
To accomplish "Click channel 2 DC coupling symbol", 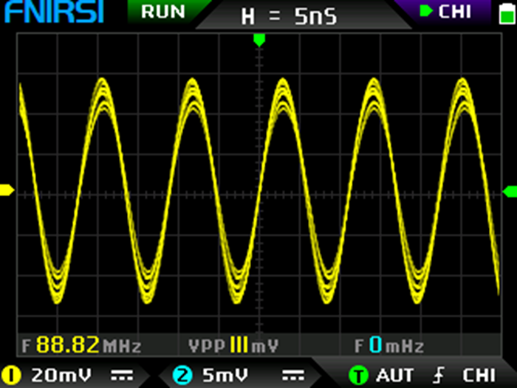I will [x=293, y=375].
